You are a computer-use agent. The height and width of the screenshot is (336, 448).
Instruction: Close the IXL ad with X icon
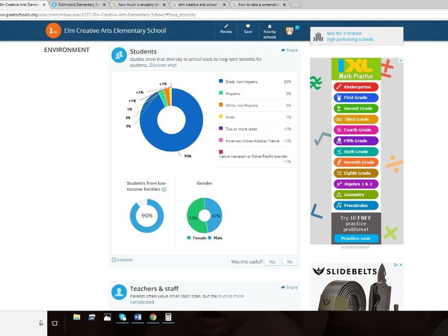coord(401,60)
